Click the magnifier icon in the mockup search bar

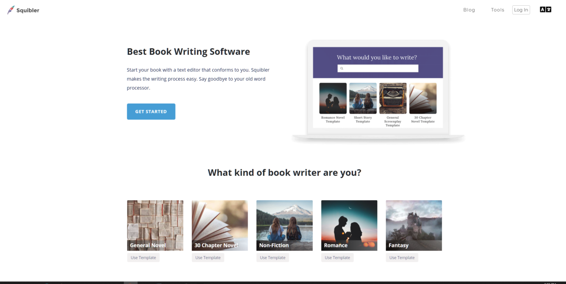[341, 68]
